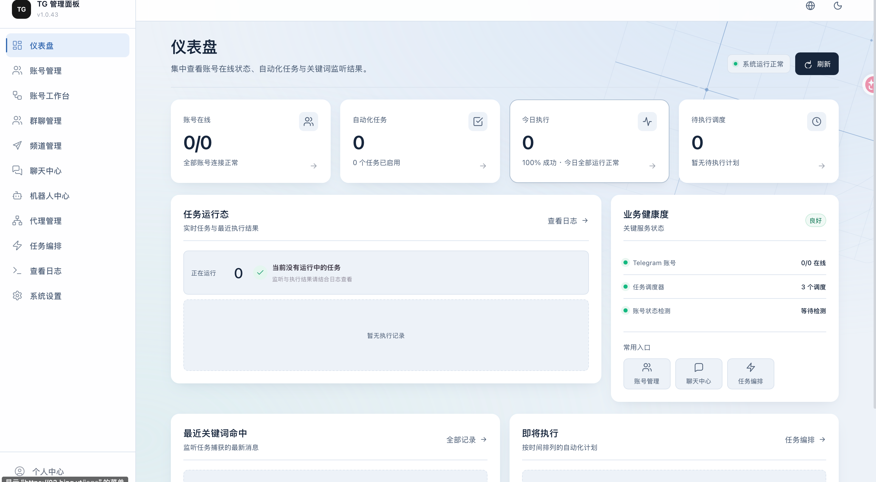Click the 刷新 refresh button
The height and width of the screenshot is (482, 876).
point(816,64)
